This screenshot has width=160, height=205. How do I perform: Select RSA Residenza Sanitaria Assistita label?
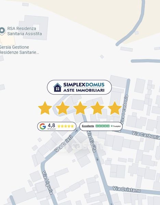25,31
